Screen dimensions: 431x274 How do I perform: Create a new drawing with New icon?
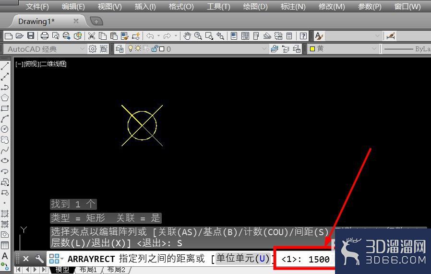(9, 36)
